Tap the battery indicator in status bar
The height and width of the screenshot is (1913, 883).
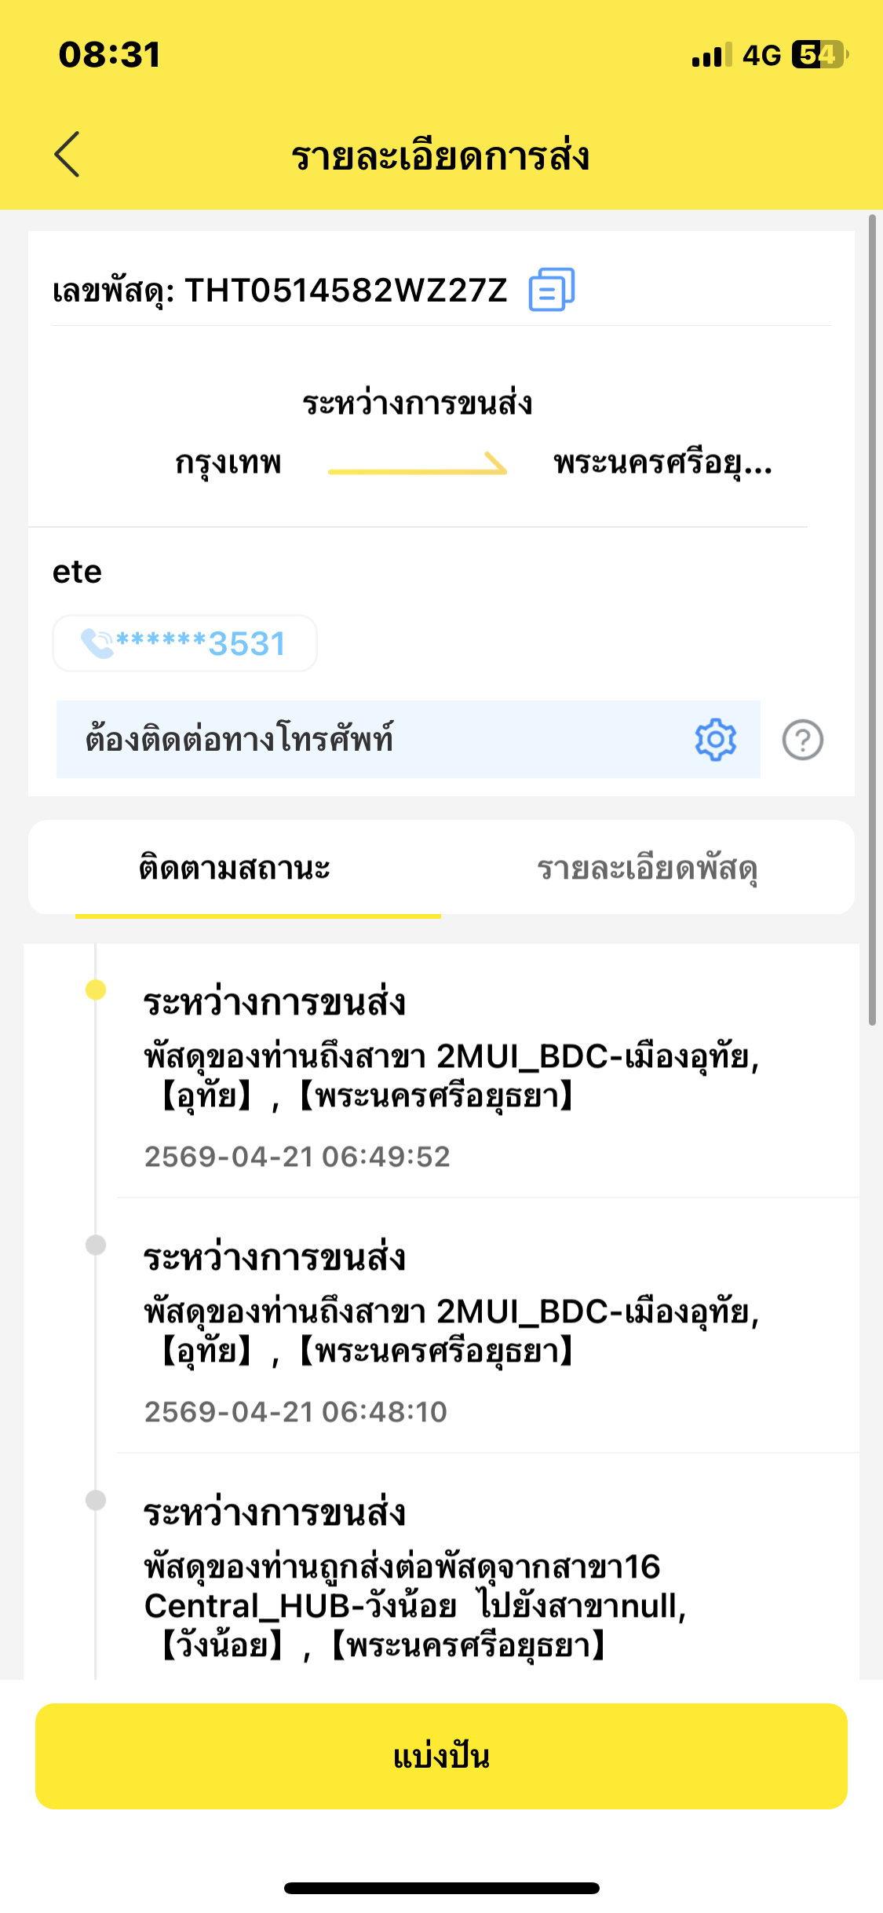(x=820, y=55)
